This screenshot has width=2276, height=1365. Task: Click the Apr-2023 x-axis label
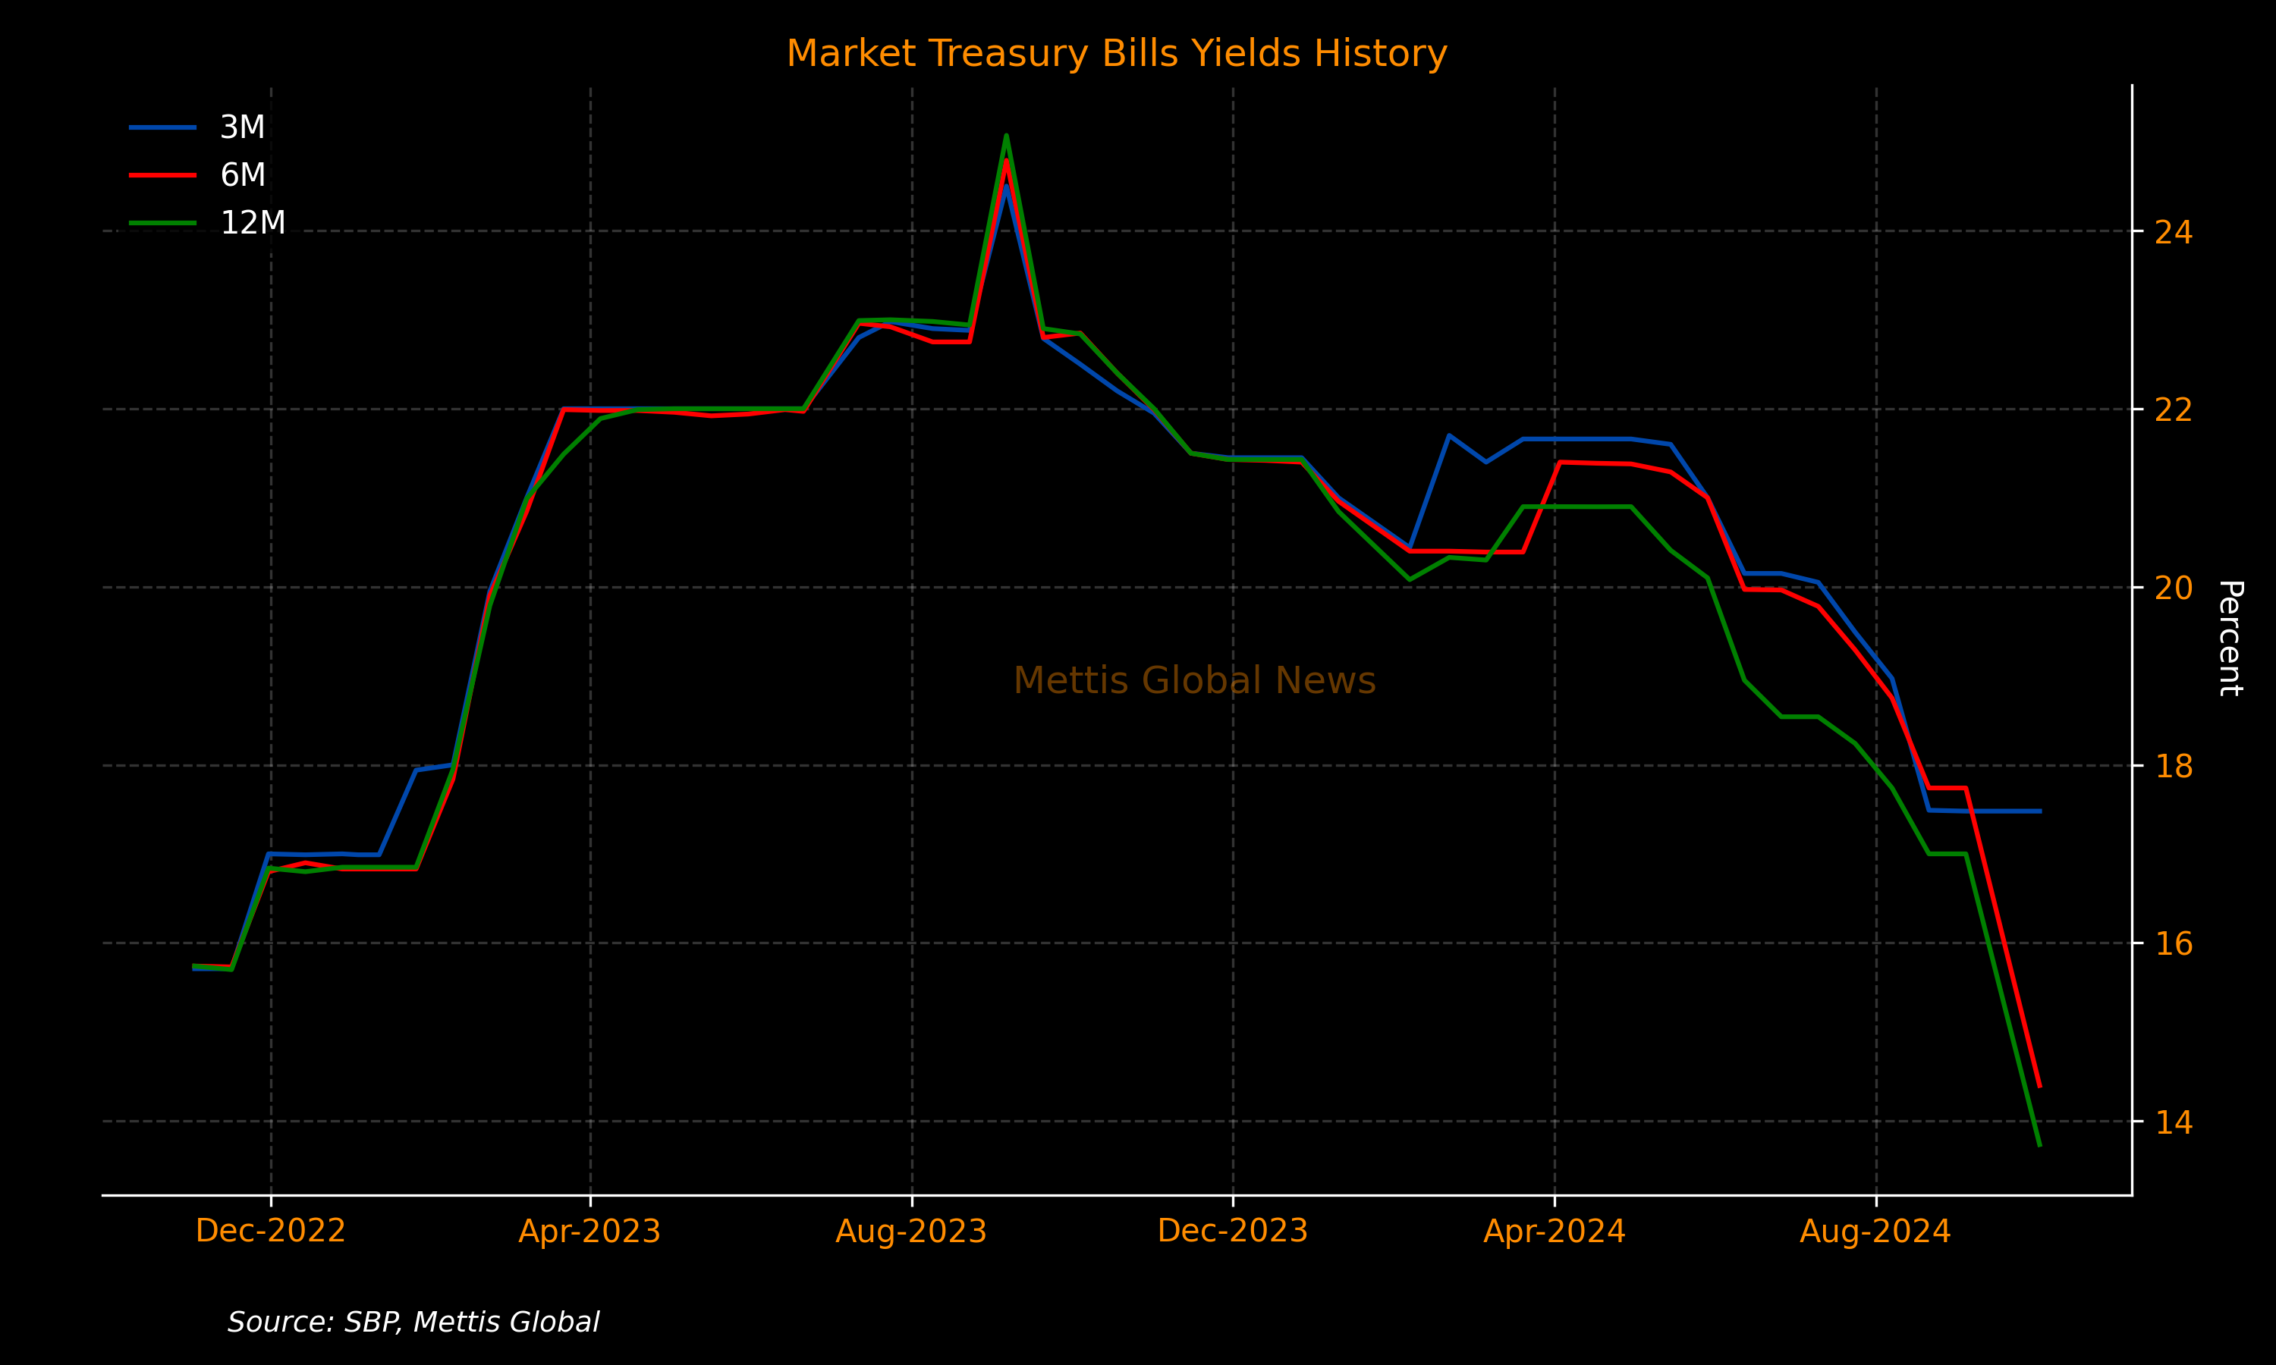point(589,1231)
